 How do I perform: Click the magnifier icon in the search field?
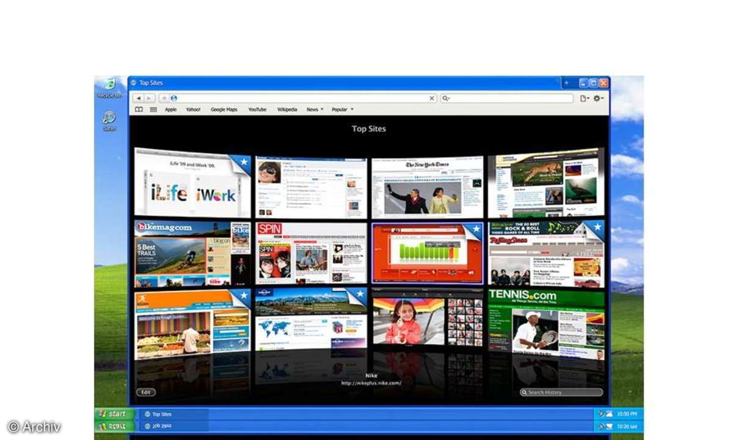(445, 98)
